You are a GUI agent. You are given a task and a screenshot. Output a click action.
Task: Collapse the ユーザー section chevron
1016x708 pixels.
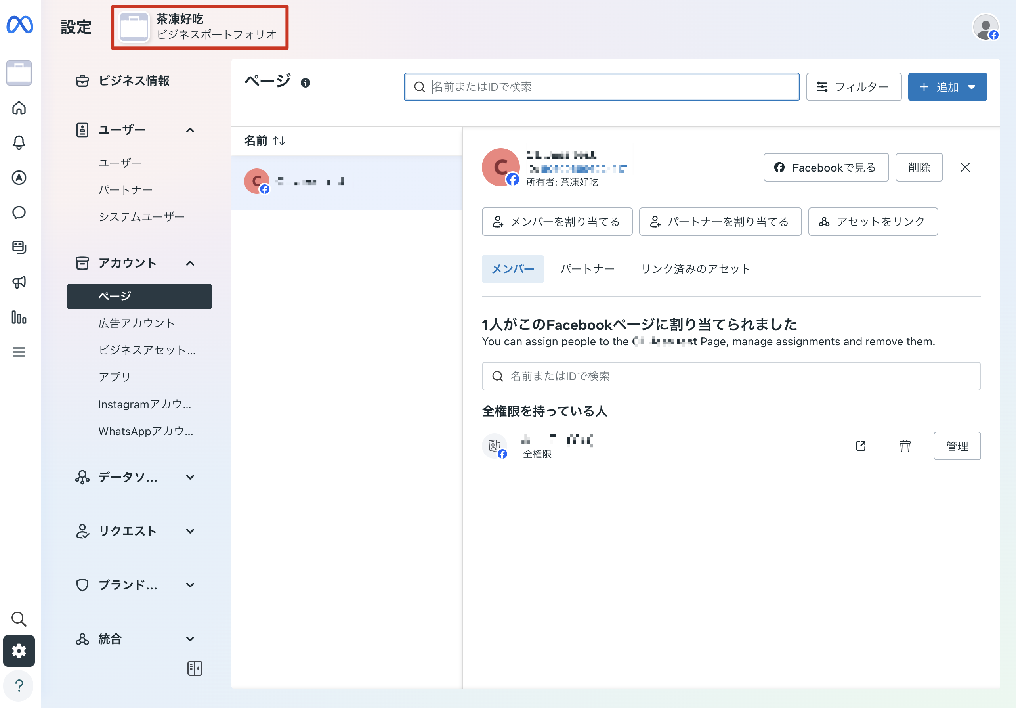(x=190, y=130)
